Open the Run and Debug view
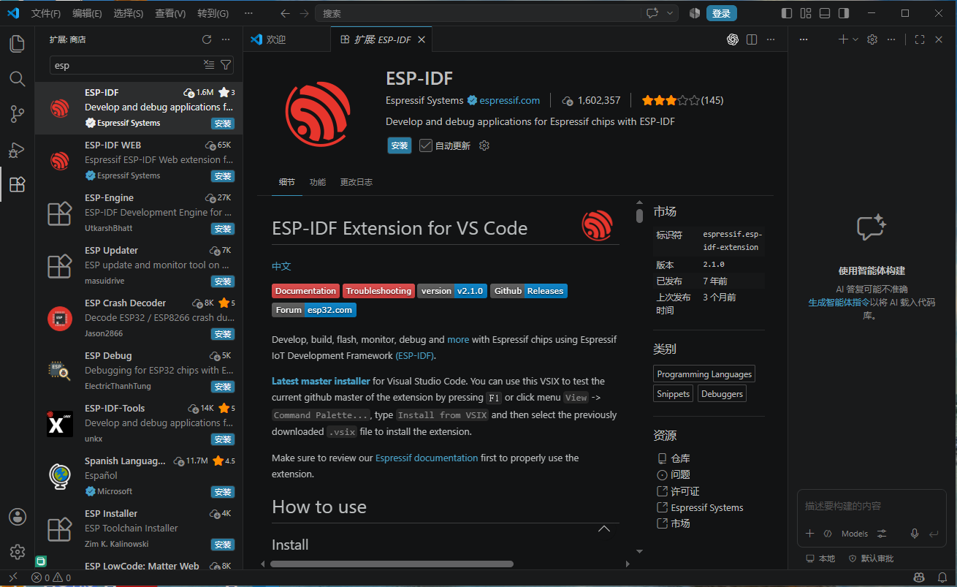Image resolution: width=957 pixels, height=587 pixels. [18, 150]
